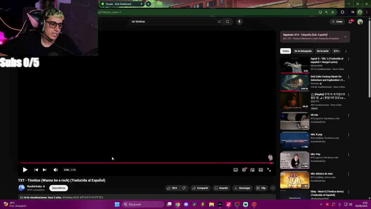Enter fullscreen mode

point(269,170)
